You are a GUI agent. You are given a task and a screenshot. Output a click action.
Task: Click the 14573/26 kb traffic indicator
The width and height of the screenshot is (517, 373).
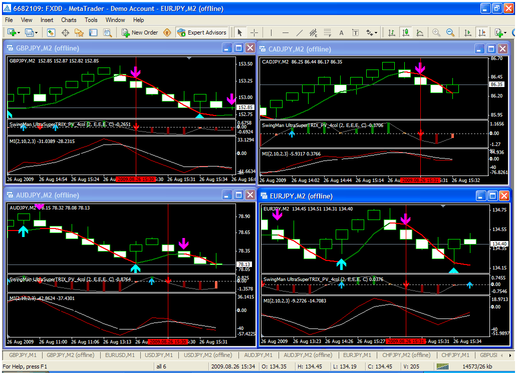tap(477, 366)
